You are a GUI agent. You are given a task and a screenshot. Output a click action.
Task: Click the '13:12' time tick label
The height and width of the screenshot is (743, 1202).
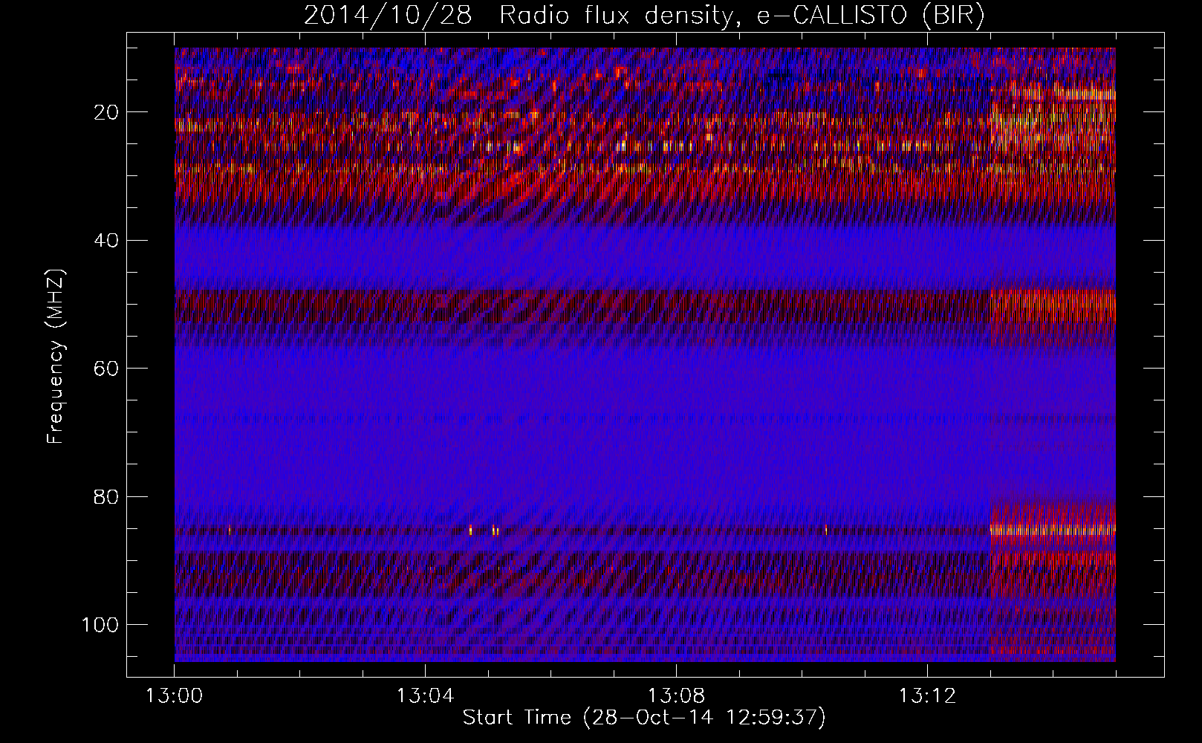927,696
